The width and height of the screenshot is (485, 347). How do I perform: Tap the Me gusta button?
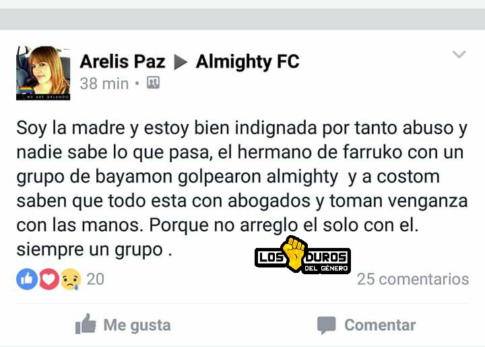click(x=123, y=325)
